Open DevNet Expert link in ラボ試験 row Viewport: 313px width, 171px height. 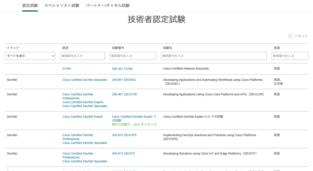[x=82, y=117]
